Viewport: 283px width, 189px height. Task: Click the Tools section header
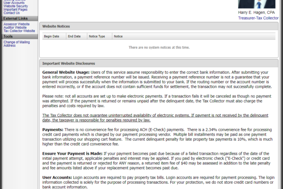point(8,36)
